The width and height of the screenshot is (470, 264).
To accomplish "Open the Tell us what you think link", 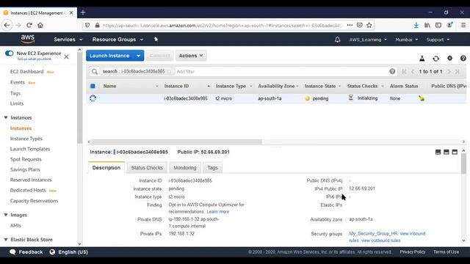I will pos(35,59).
